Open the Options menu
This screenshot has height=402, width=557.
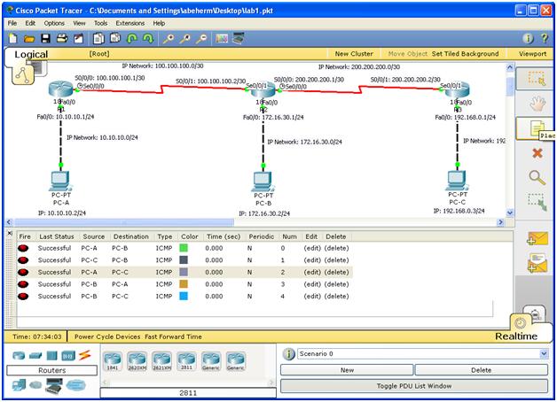[x=54, y=23]
